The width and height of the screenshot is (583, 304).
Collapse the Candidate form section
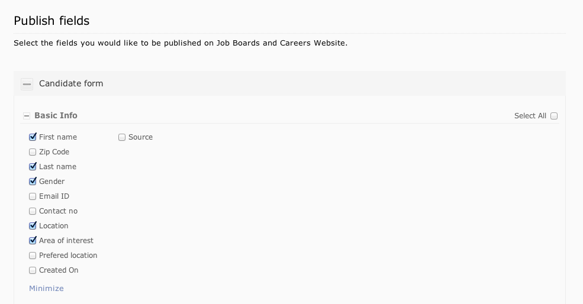tap(27, 84)
